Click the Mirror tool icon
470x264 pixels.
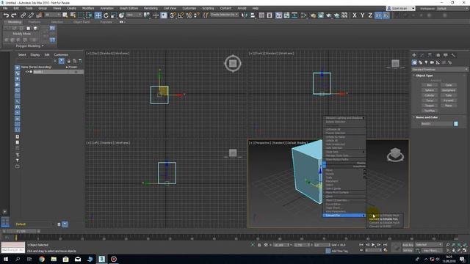coord(245,15)
